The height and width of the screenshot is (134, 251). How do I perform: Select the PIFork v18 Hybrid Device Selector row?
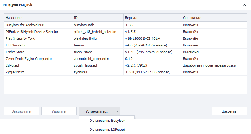coord(126,32)
